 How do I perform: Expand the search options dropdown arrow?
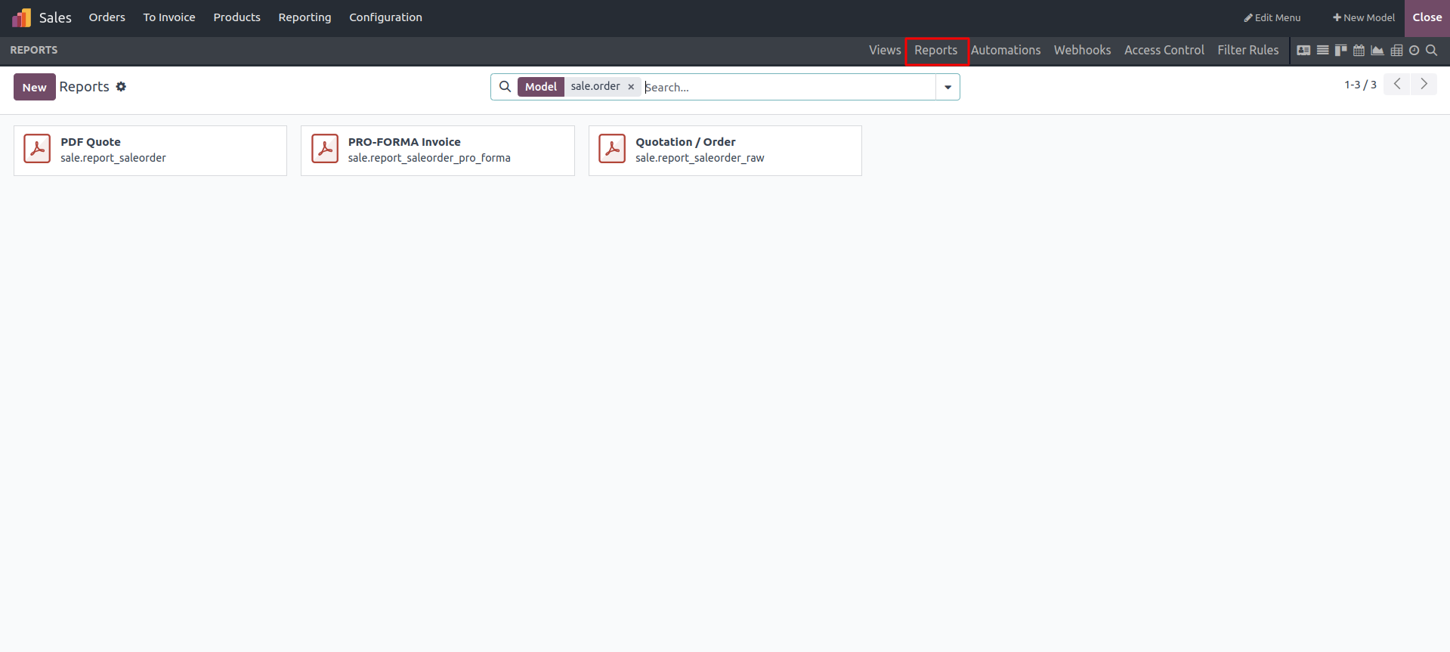point(948,87)
